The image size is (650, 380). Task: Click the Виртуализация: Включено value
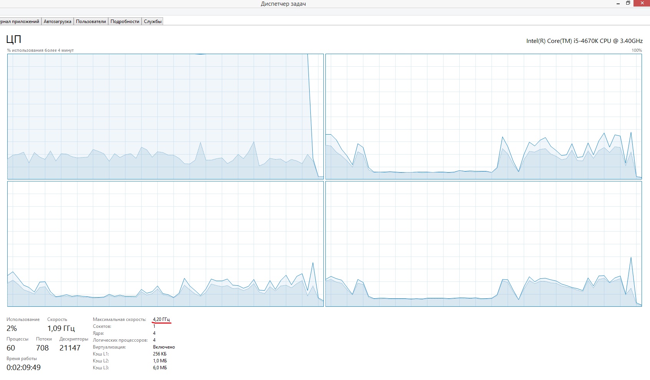click(x=164, y=347)
